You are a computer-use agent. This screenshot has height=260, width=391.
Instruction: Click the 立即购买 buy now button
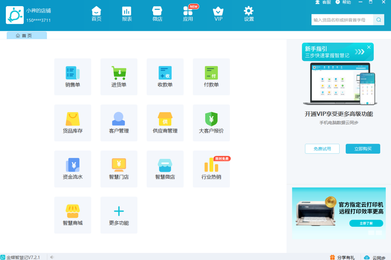pyautogui.click(x=363, y=149)
